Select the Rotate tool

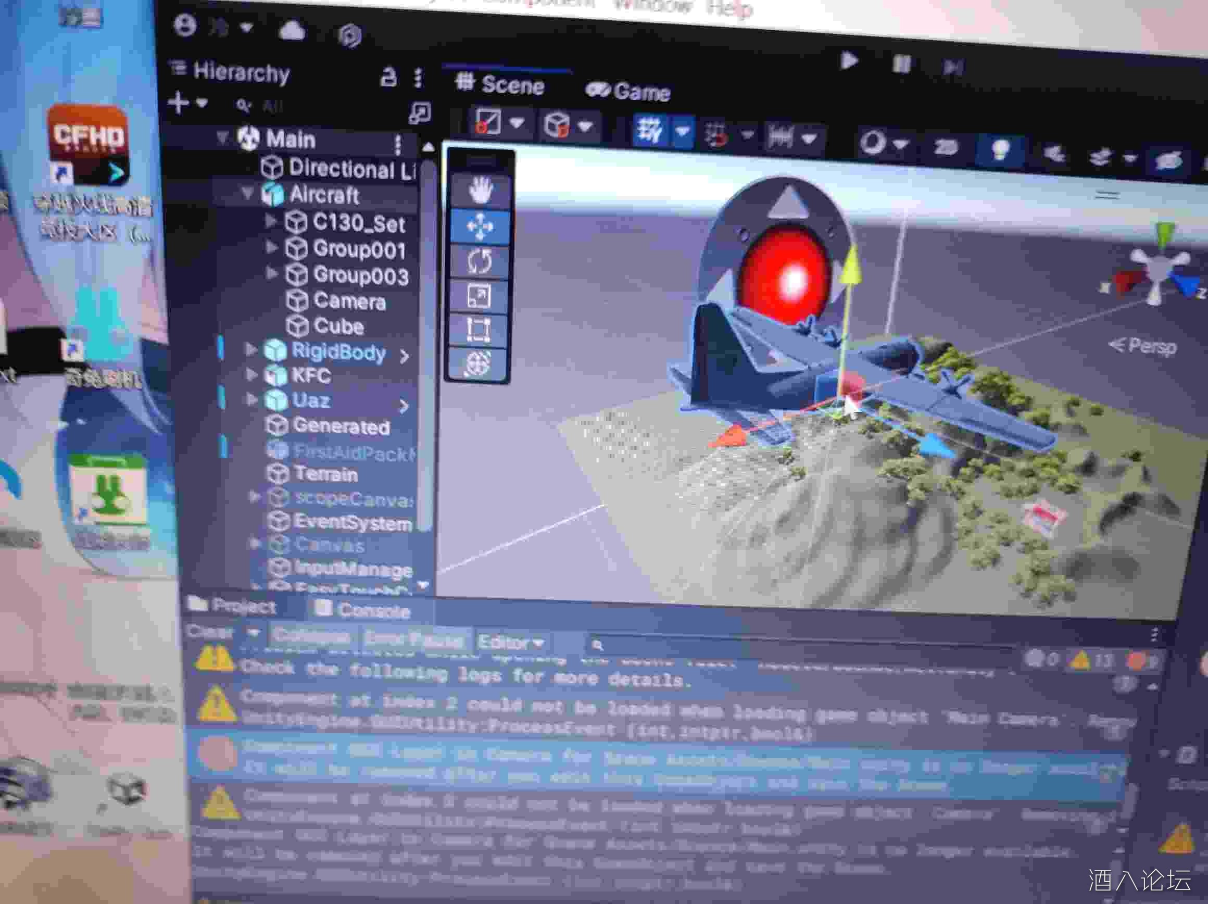(479, 261)
